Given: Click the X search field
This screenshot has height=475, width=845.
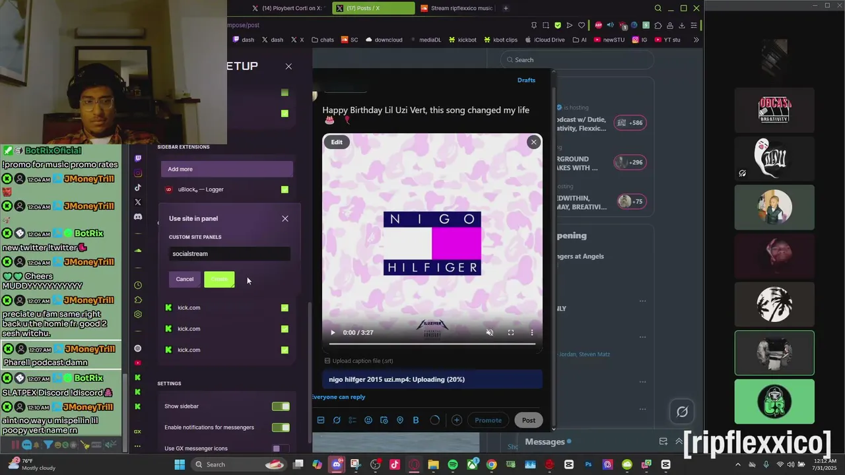Looking at the screenshot, I should tap(576, 59).
